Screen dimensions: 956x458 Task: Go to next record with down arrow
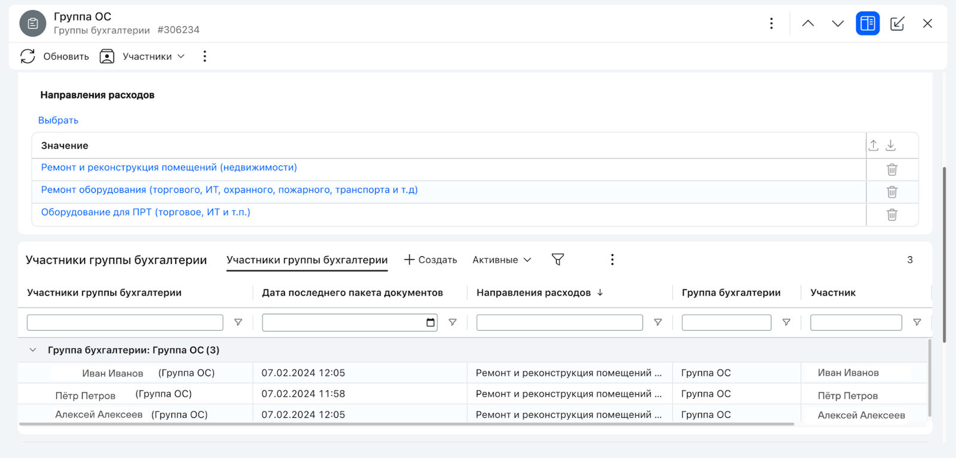click(x=838, y=23)
